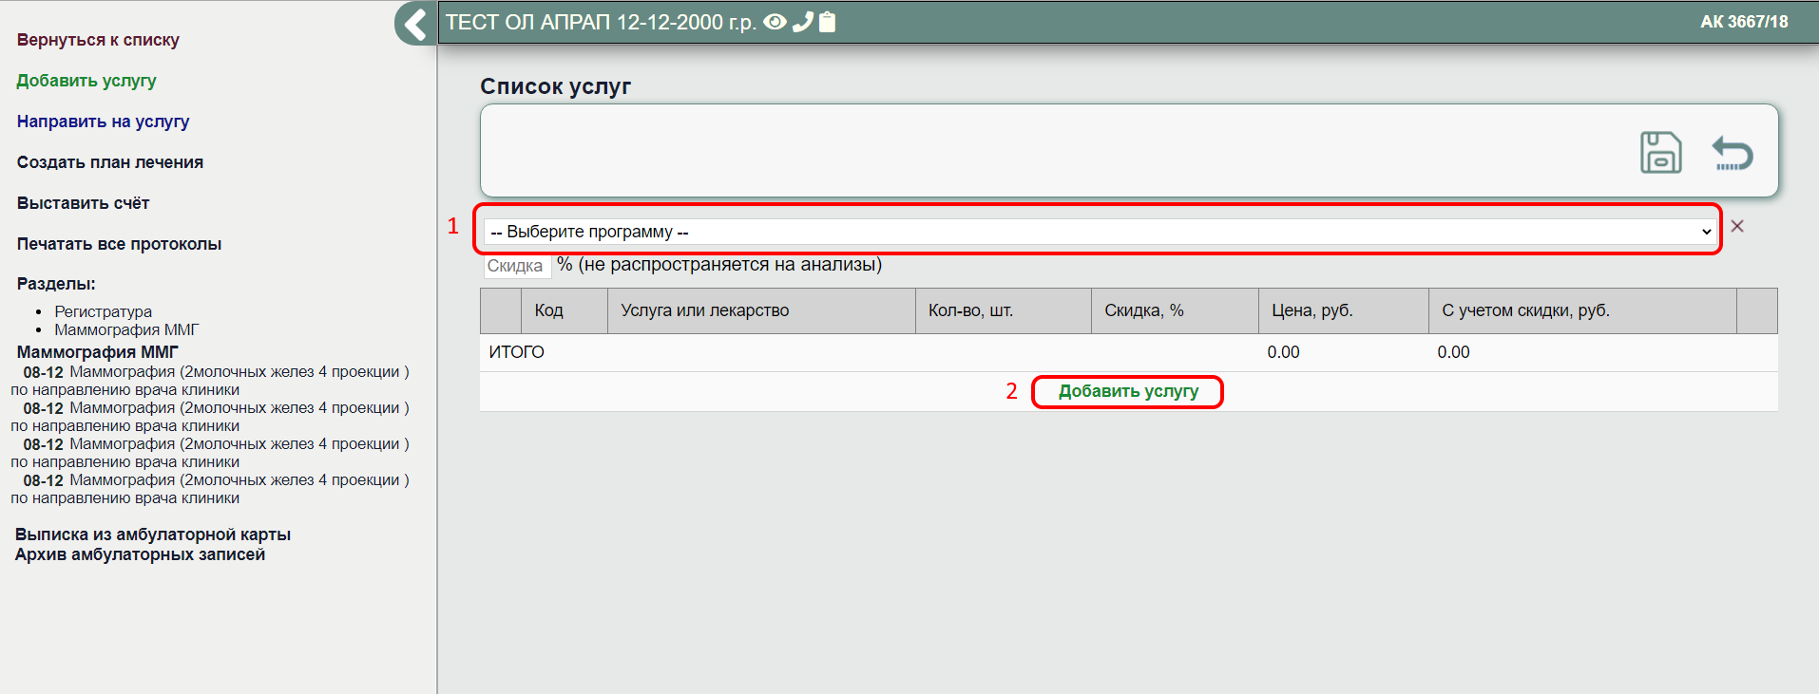The width and height of the screenshot is (1819, 694).
Task: Select 'Печатать все протоколы'
Action: pos(119,244)
